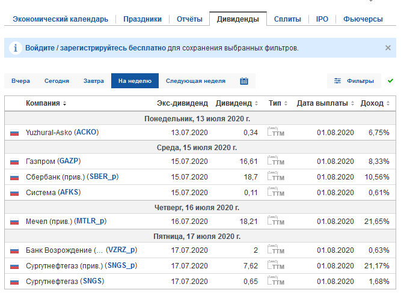
Task: Switch to the Сплиты tab
Action: [x=287, y=19]
